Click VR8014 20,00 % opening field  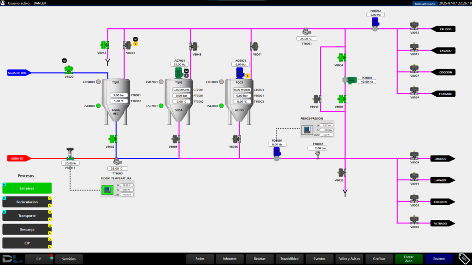pyautogui.click(x=70, y=163)
